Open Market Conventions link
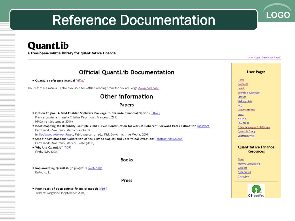The image size is (295, 221). (249, 164)
